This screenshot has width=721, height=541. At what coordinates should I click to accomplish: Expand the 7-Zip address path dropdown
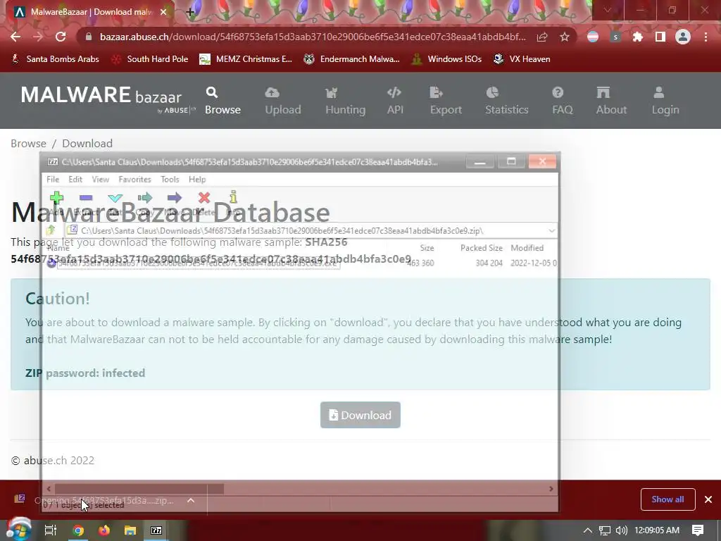coord(551,230)
